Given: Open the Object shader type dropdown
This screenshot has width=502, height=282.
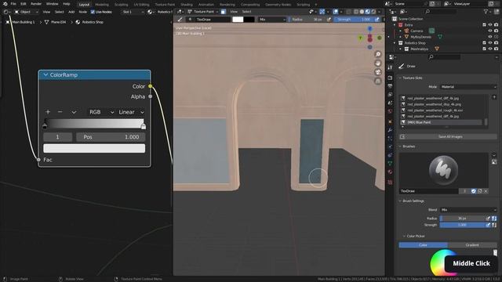Looking at the screenshot, I should 26,12.
